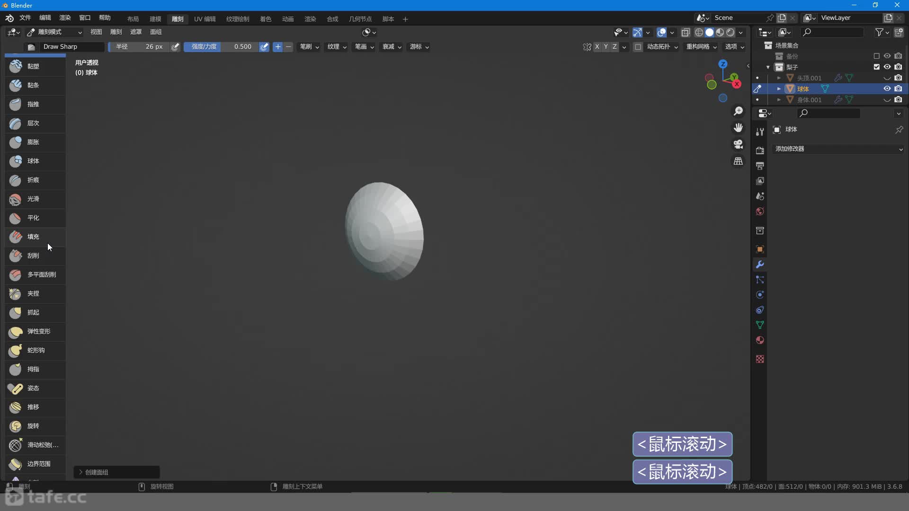Toggle Y axis symmetry
Image resolution: width=909 pixels, height=511 pixels.
pyautogui.click(x=606, y=47)
